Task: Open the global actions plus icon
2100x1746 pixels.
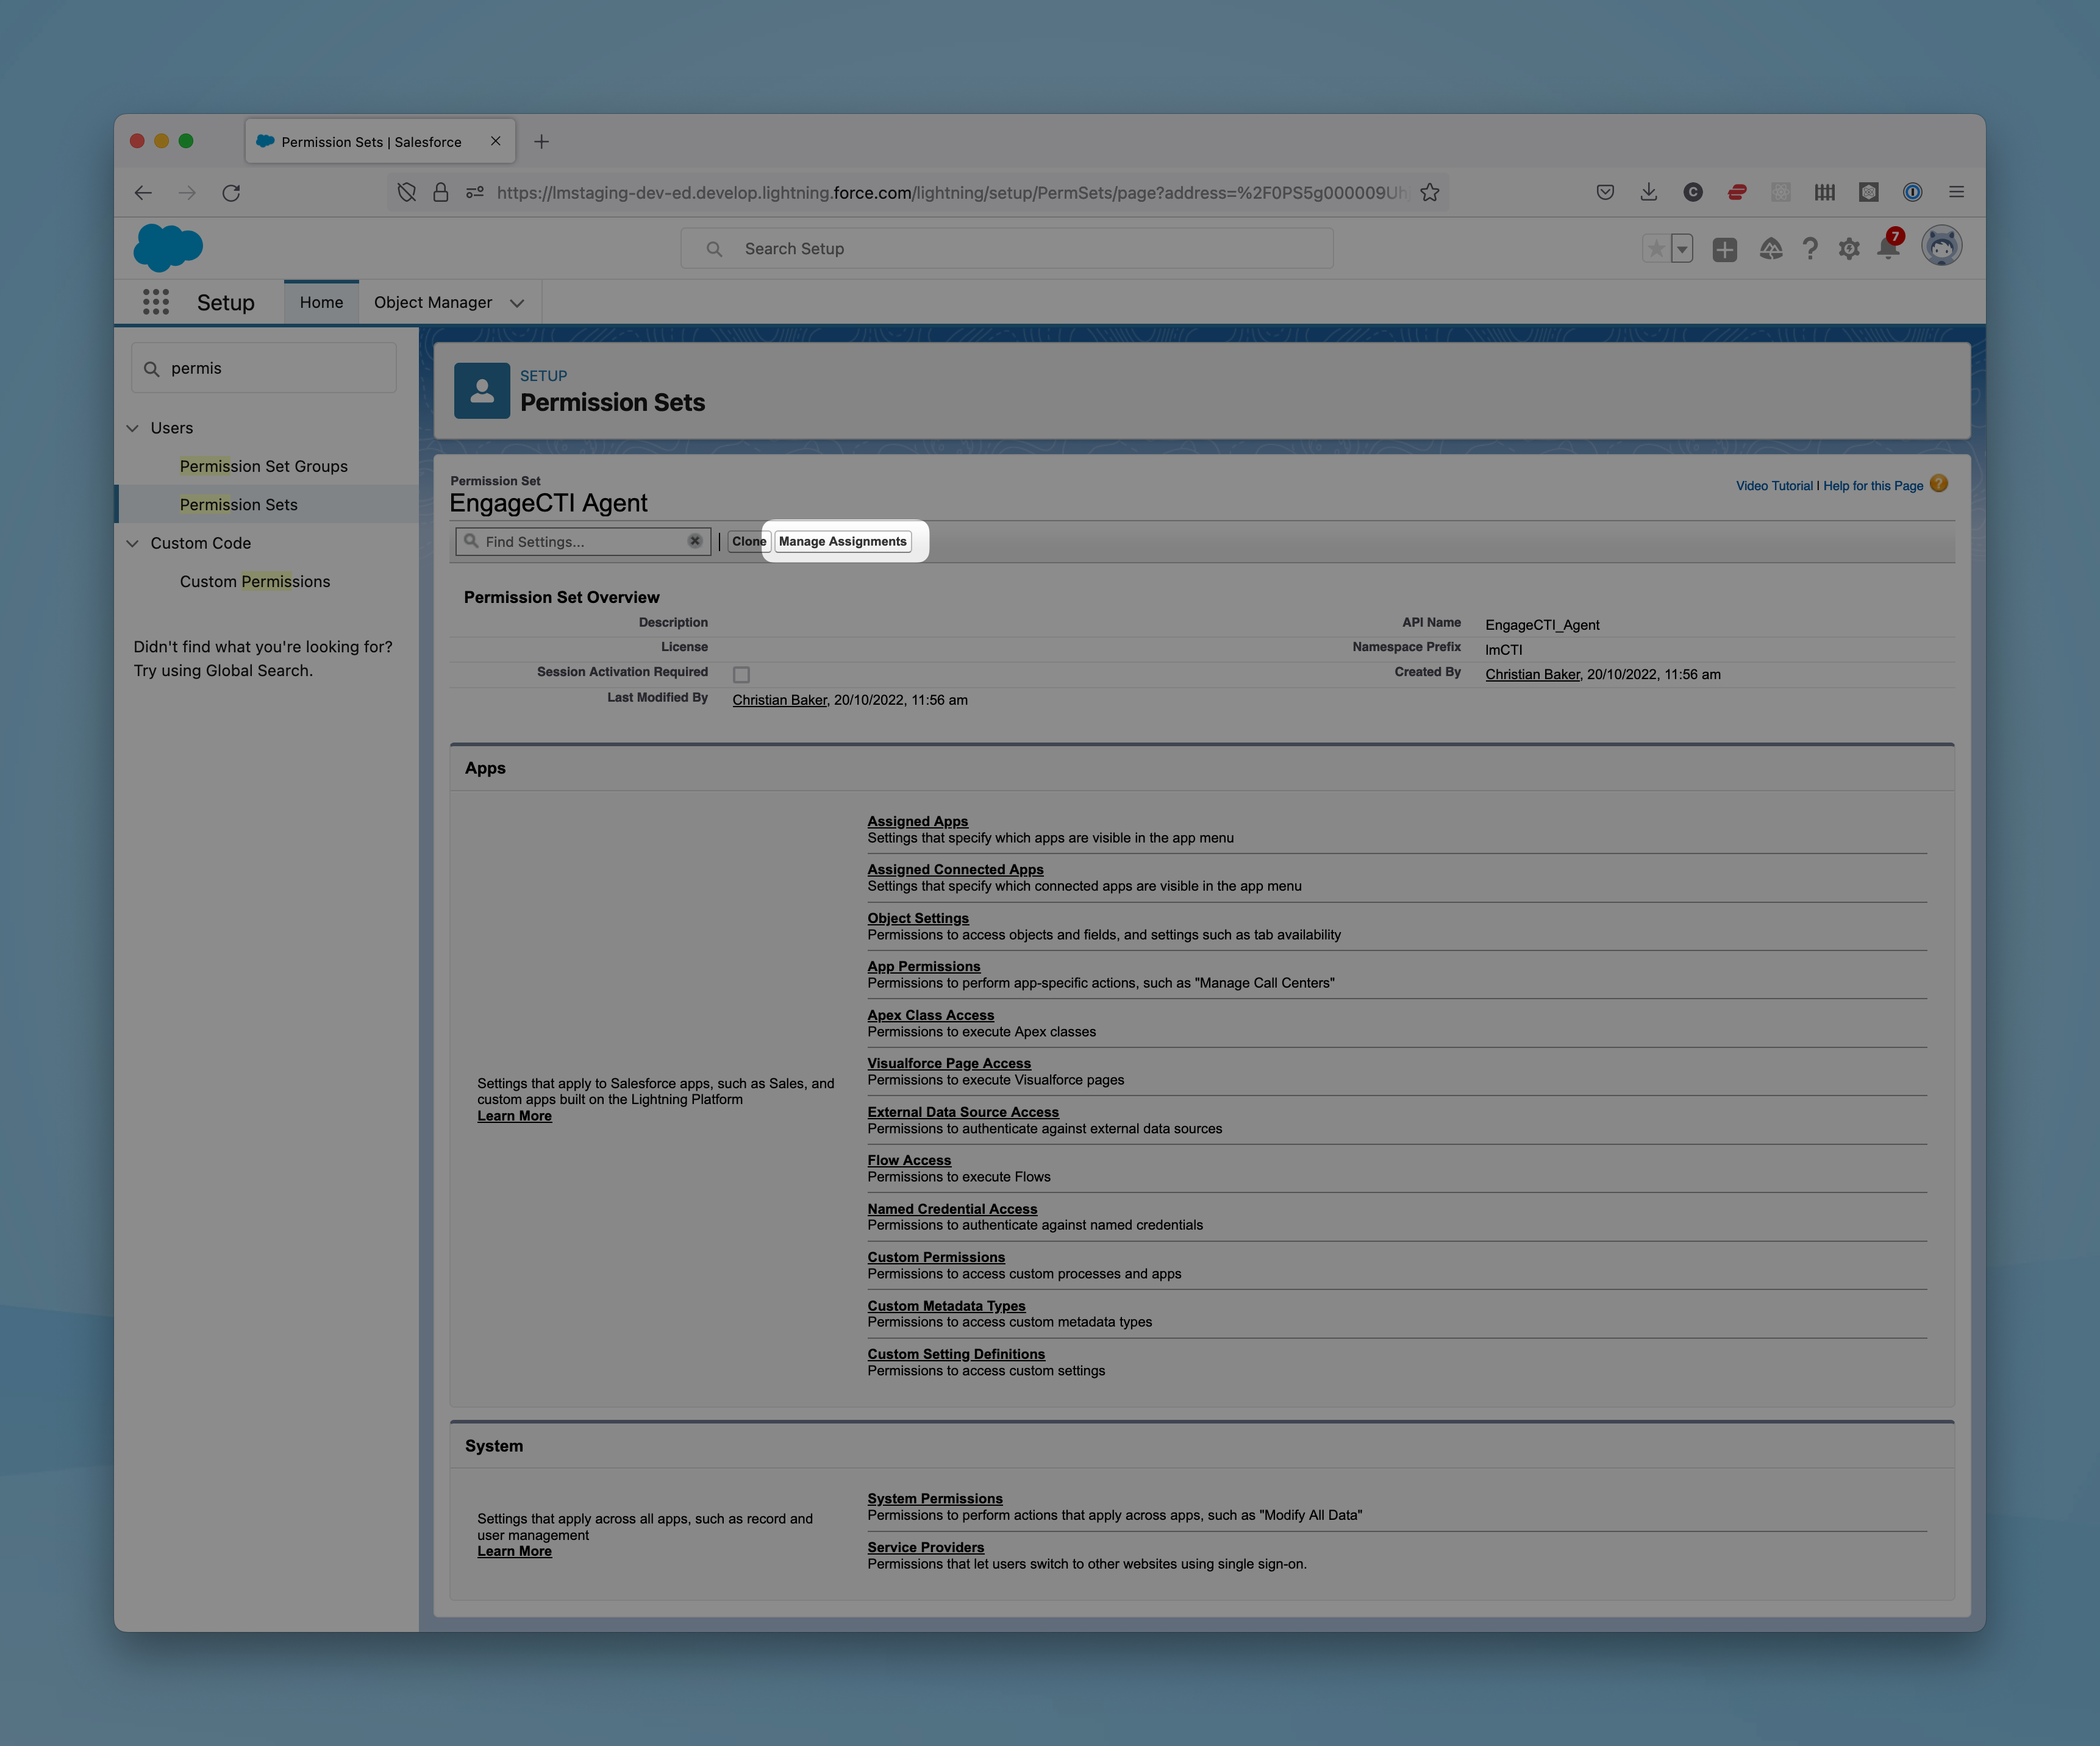Action: [x=1724, y=249]
